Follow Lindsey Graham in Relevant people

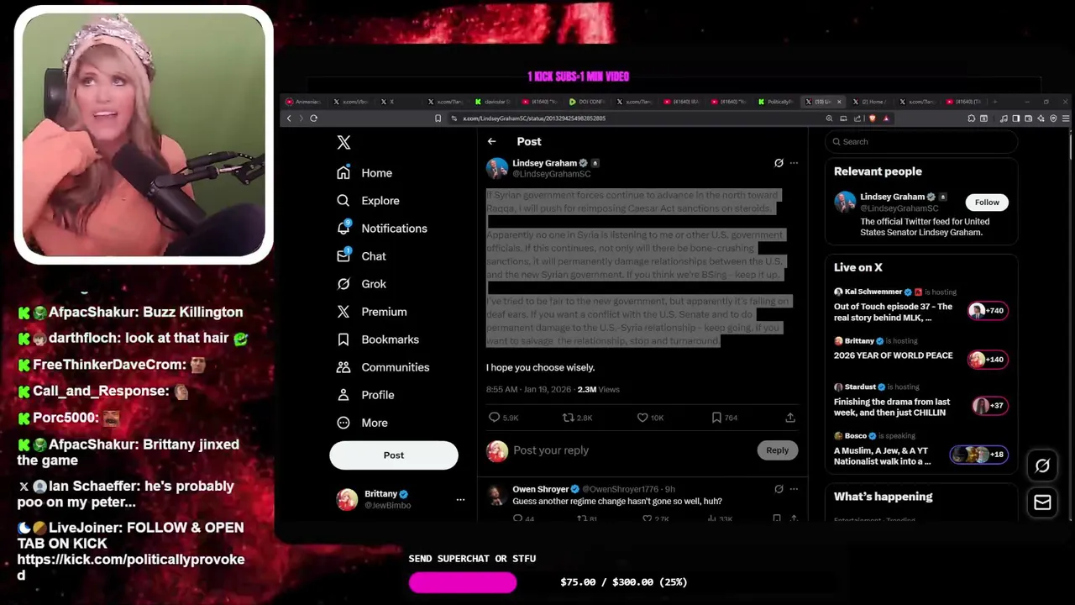point(987,203)
